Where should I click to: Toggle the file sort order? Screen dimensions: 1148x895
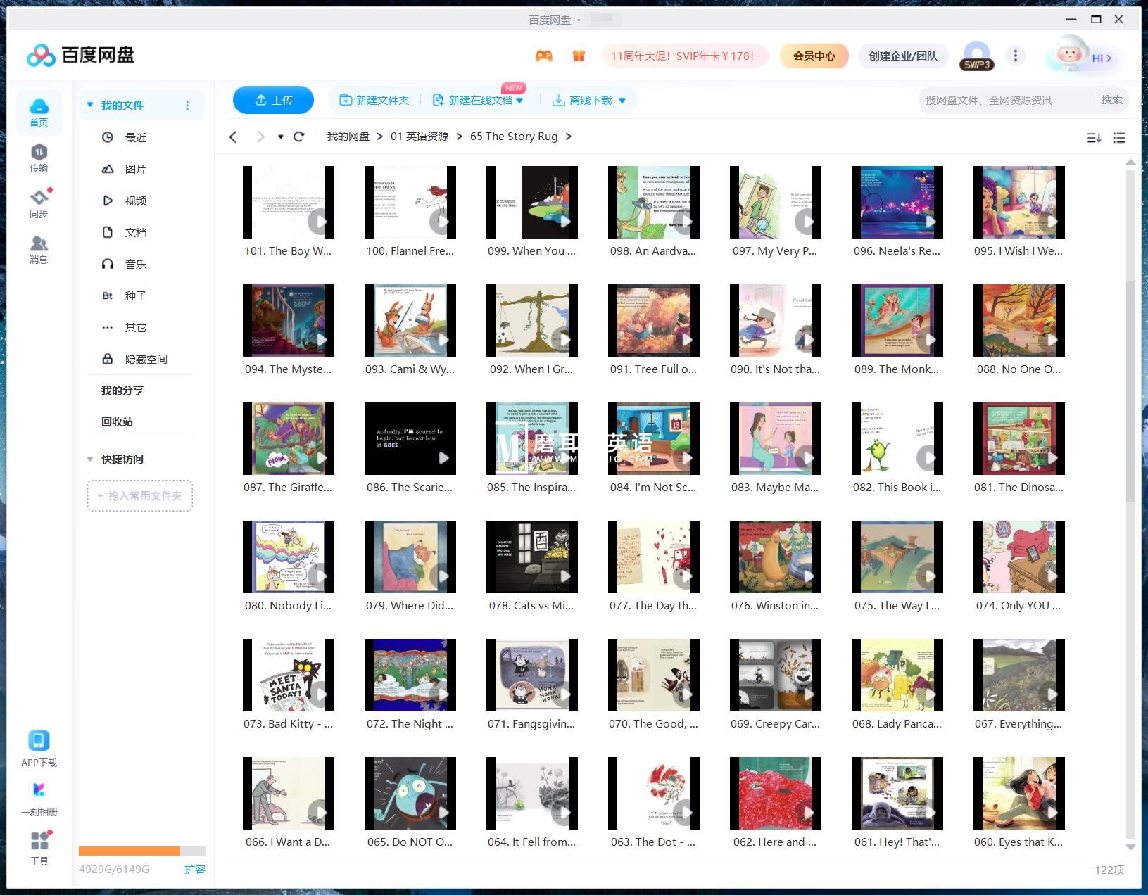(x=1094, y=138)
